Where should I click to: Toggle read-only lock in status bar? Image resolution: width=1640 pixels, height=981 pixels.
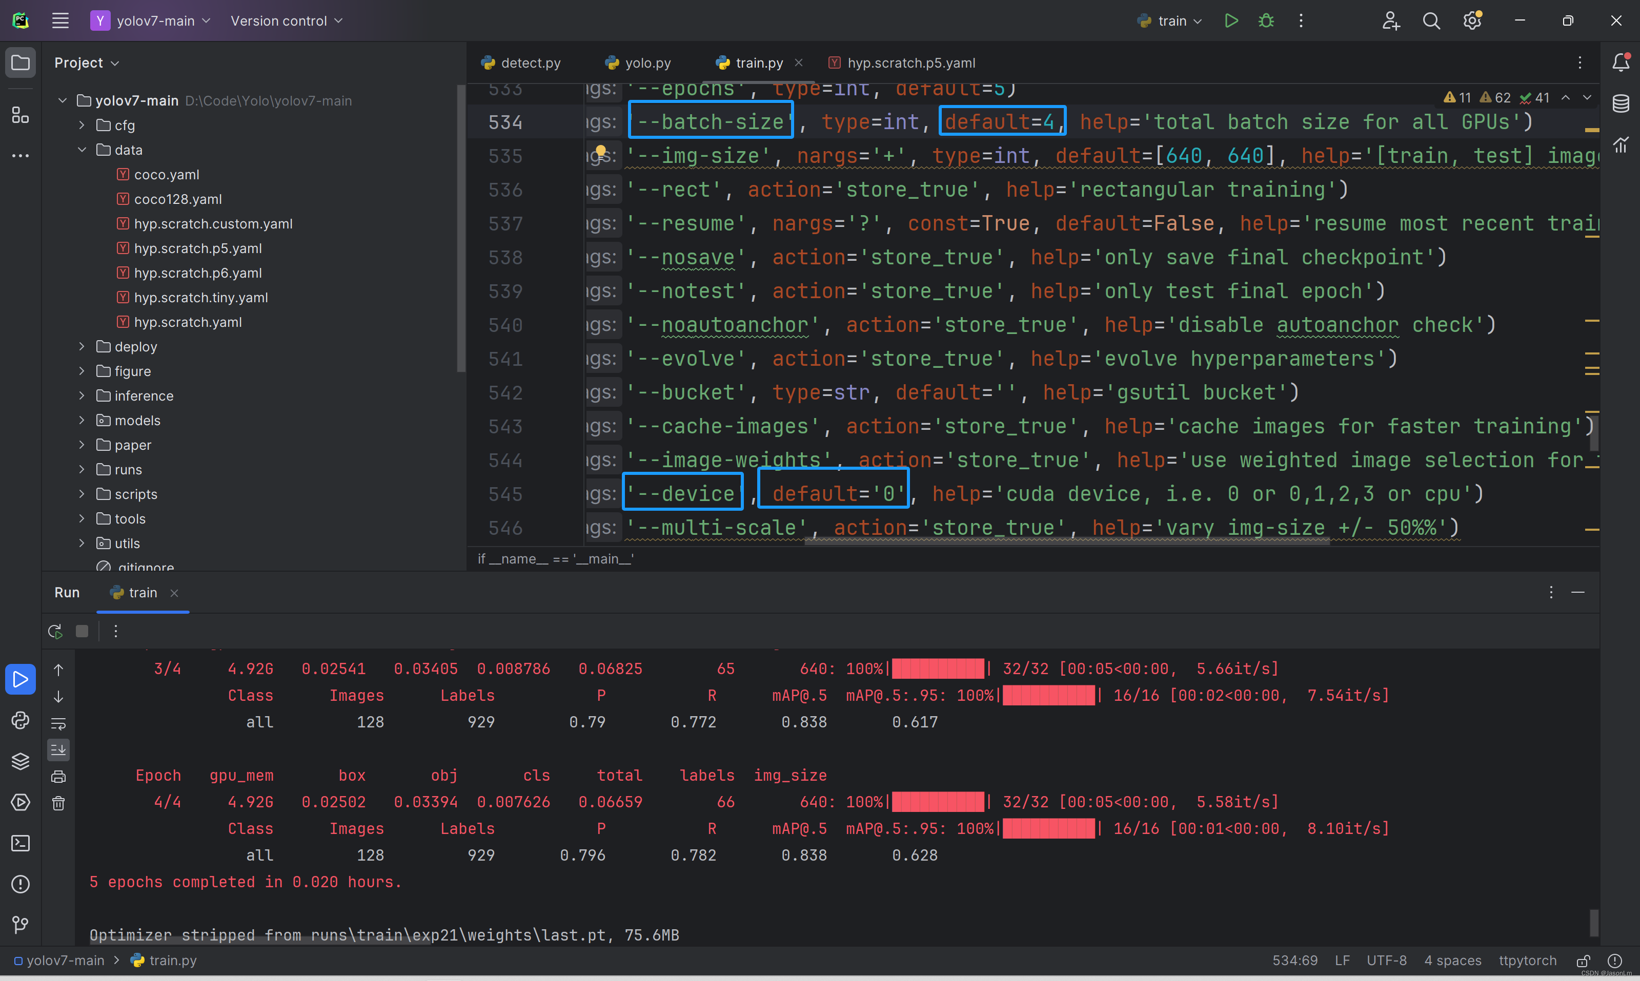pyautogui.click(x=1583, y=961)
